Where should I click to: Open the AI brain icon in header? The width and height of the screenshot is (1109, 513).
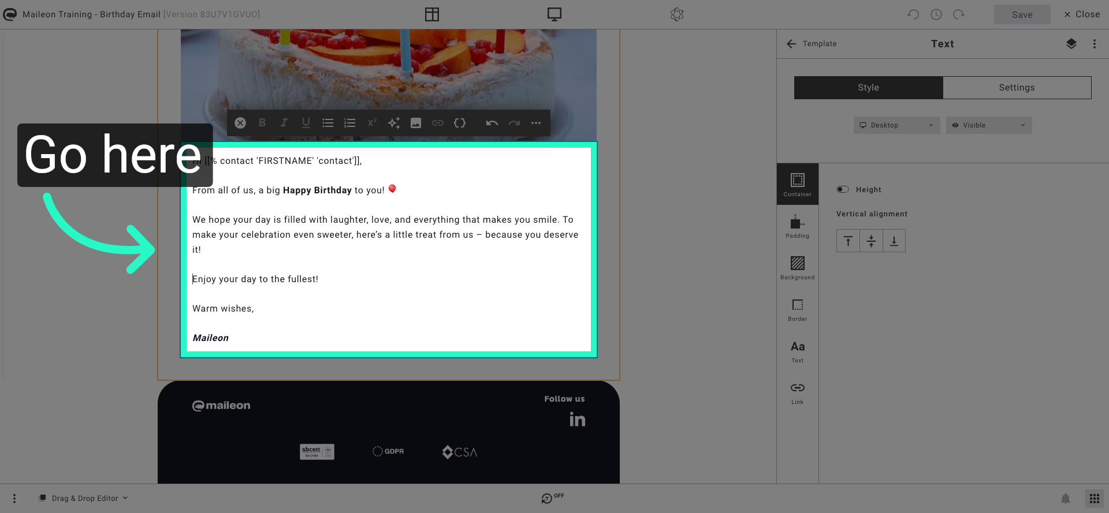click(x=677, y=14)
